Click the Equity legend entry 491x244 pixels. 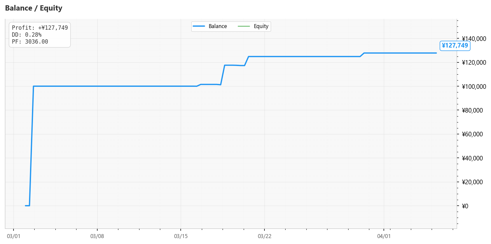(x=253, y=26)
